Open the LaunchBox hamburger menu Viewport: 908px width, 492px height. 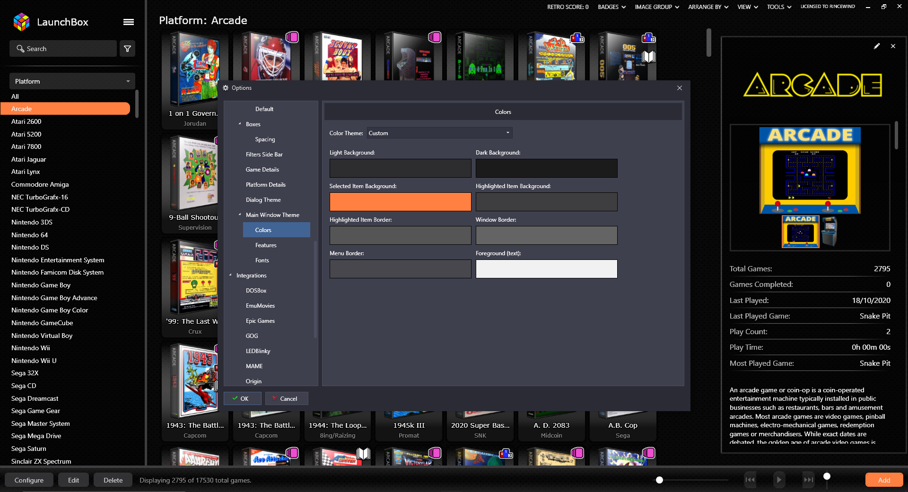(128, 22)
